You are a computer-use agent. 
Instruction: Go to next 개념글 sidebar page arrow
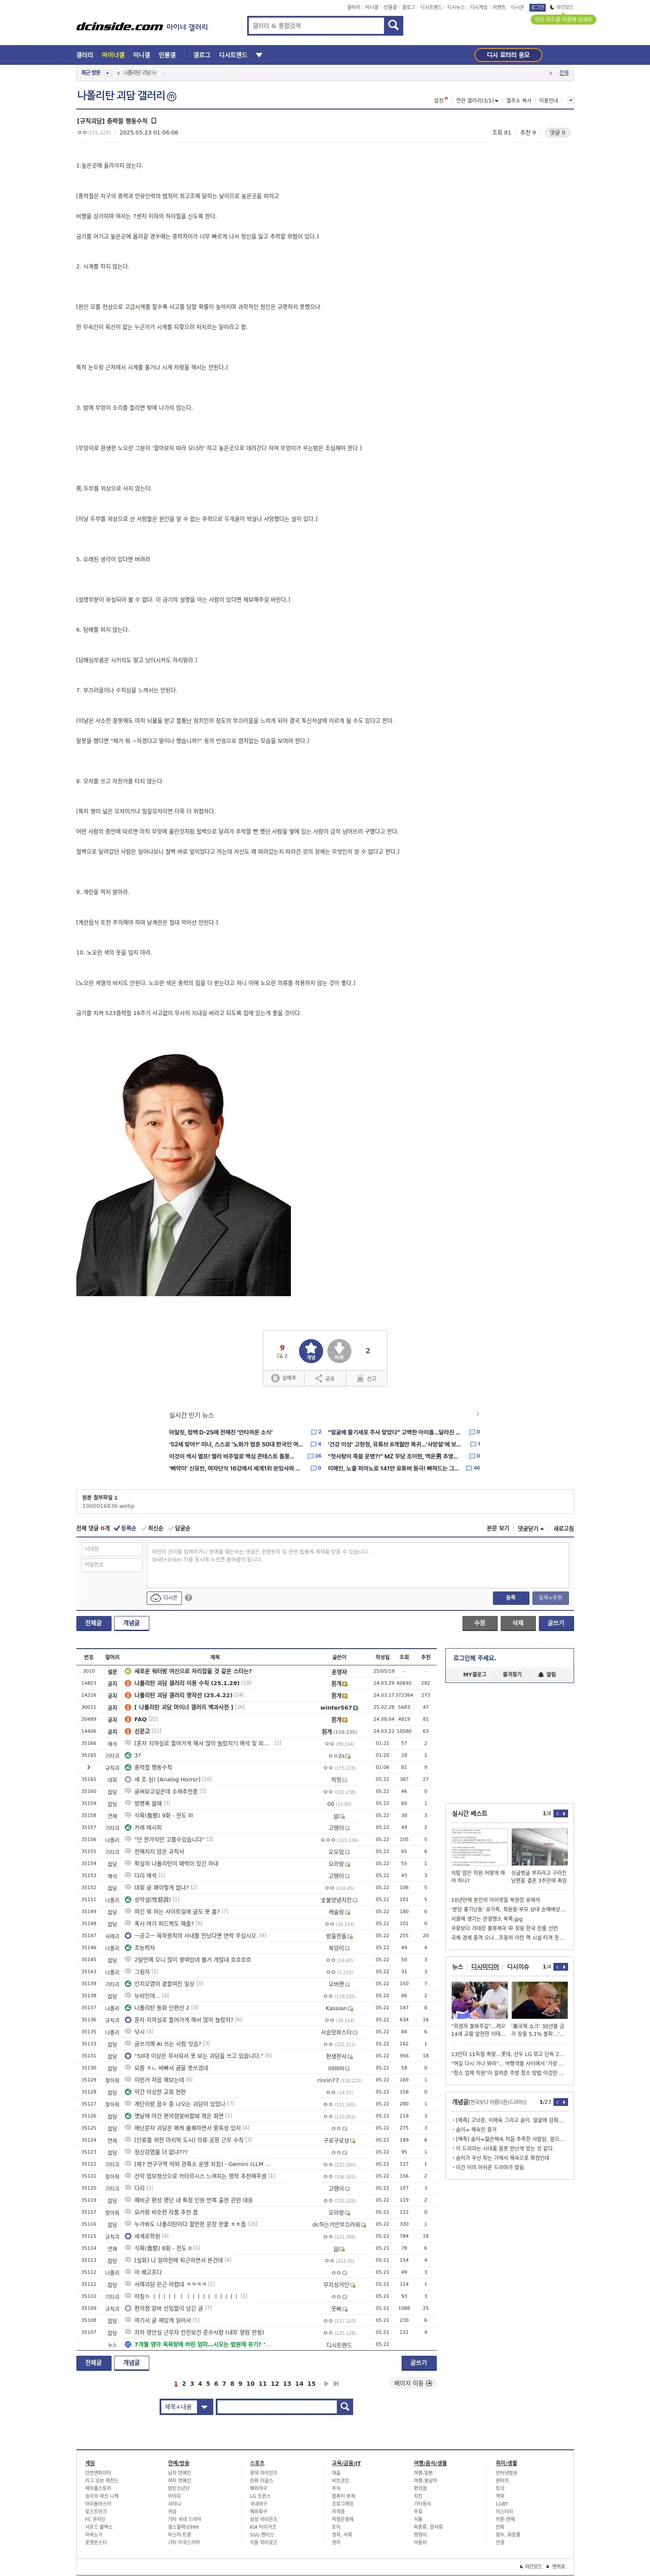[x=564, y=2102]
